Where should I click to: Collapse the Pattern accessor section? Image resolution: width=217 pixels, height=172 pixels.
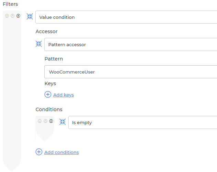(39, 44)
